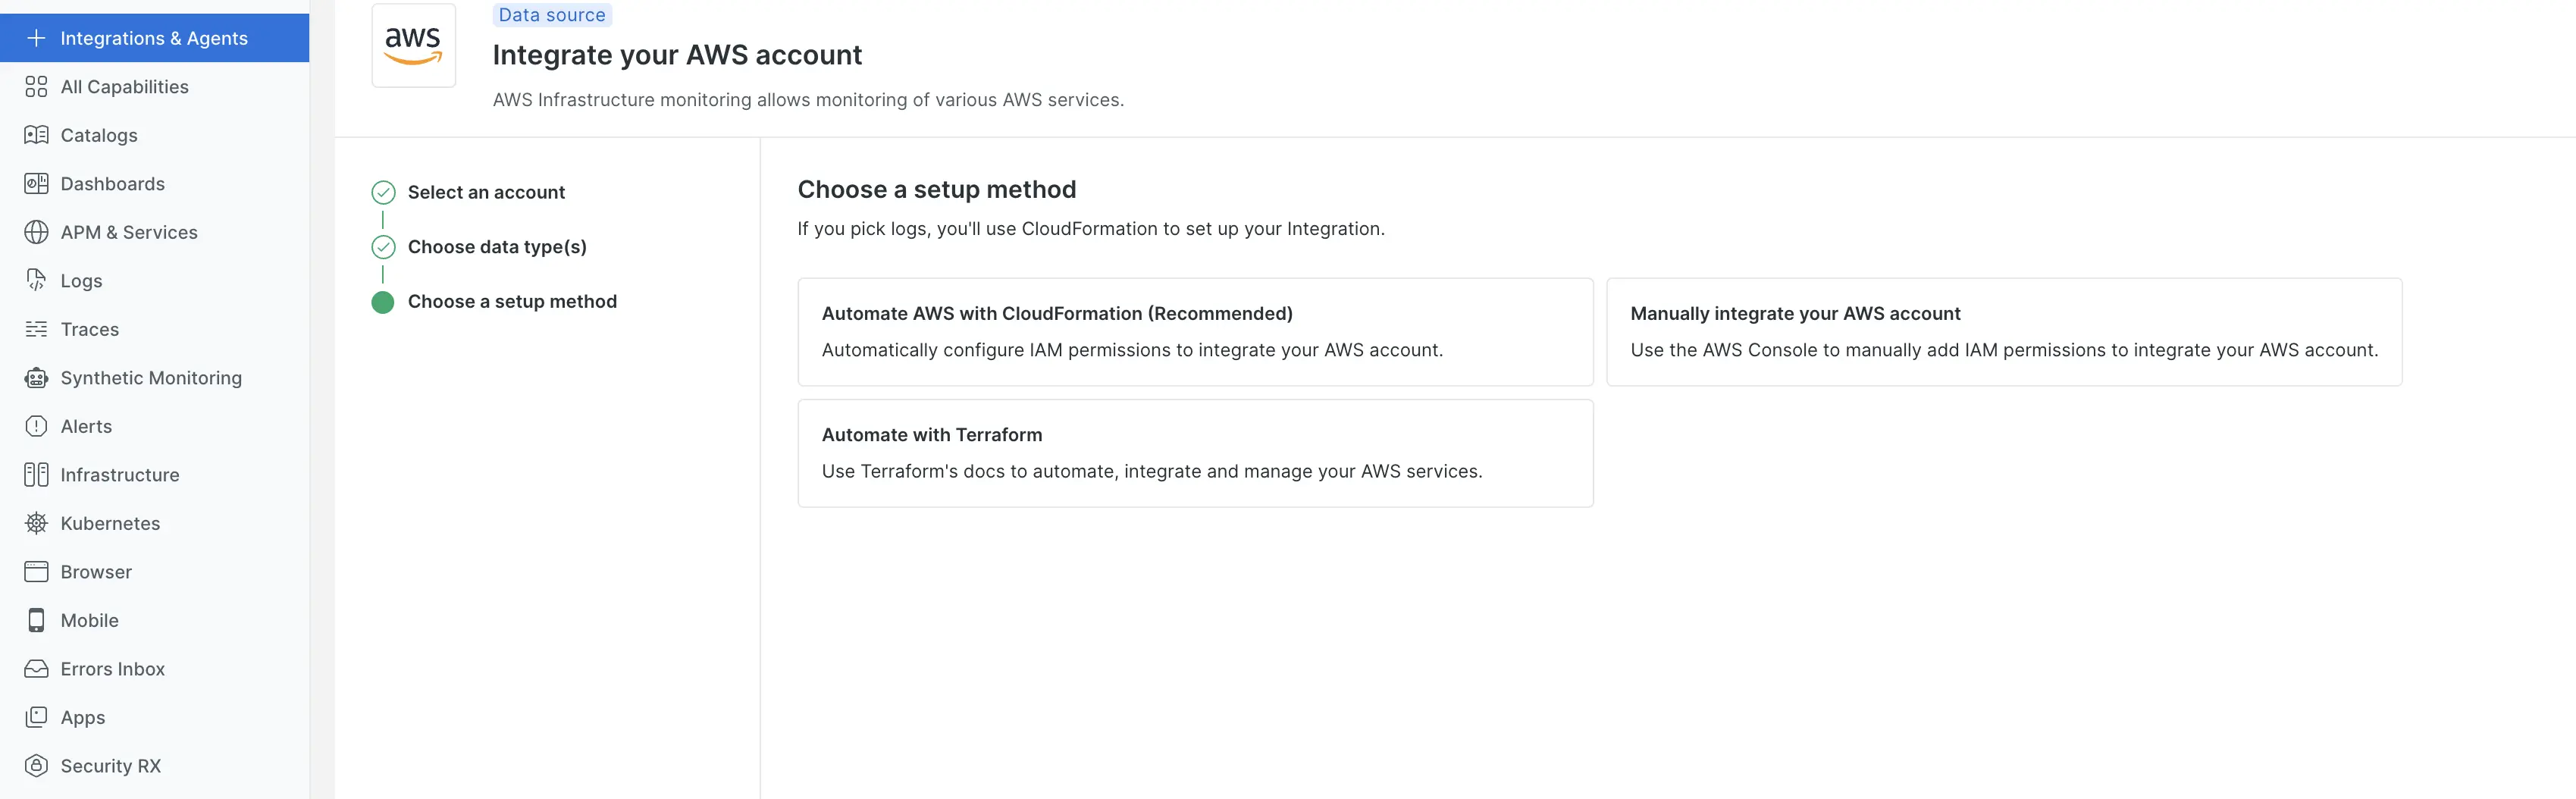2576x799 pixels.
Task: Open Security RX
Action: 154,766
